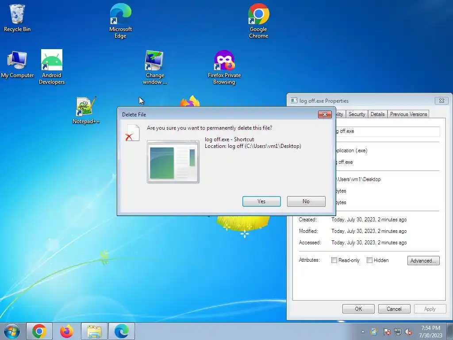
Task: Close the Delete File dialog
Action: coord(325,115)
